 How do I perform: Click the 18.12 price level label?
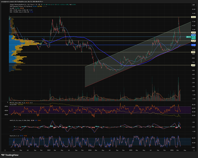pyautogui.click(x=193, y=17)
